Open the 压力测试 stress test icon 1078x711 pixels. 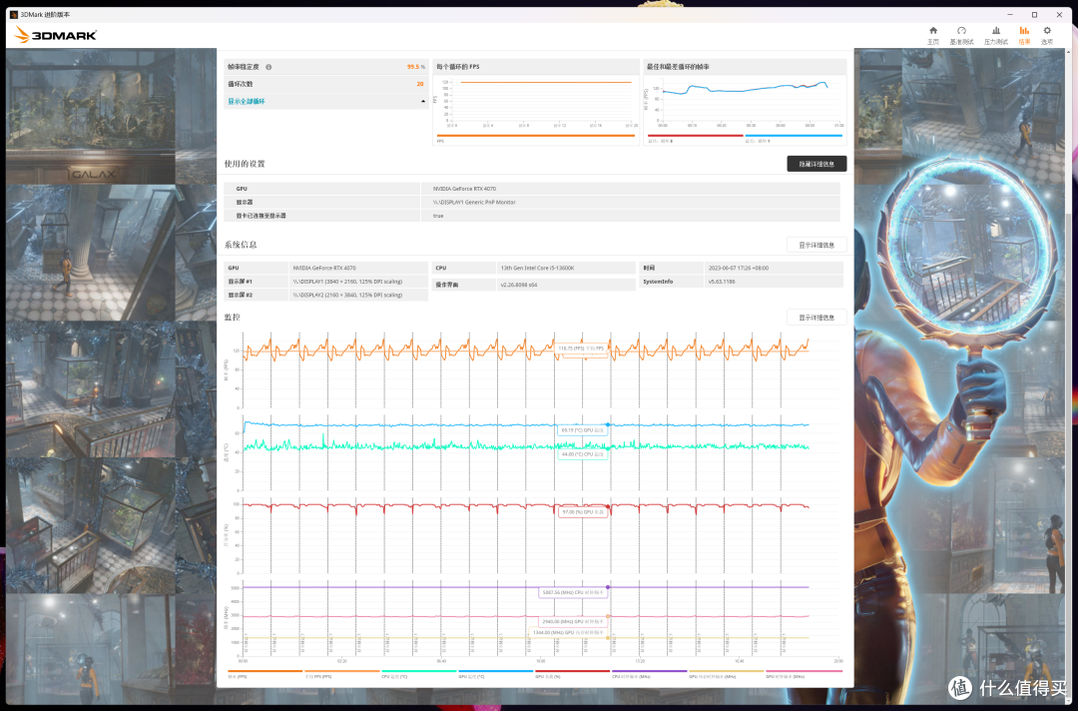coord(995,35)
